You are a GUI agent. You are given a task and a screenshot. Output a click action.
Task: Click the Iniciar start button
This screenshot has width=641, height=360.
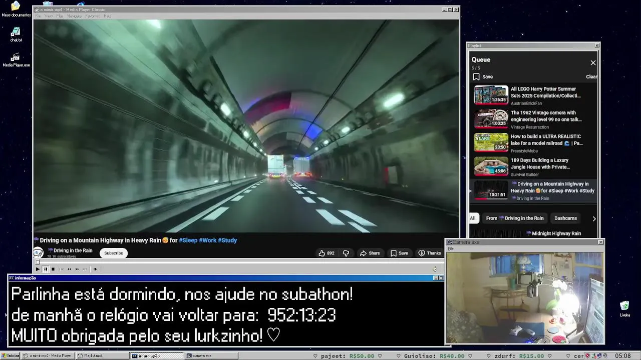(x=11, y=355)
